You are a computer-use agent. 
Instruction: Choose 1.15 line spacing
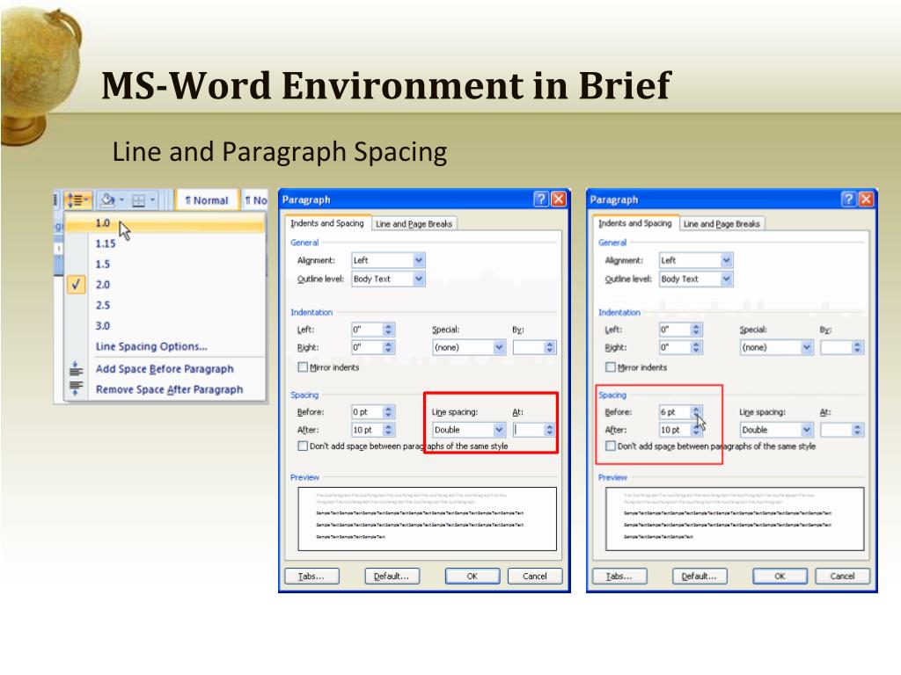coord(165,244)
